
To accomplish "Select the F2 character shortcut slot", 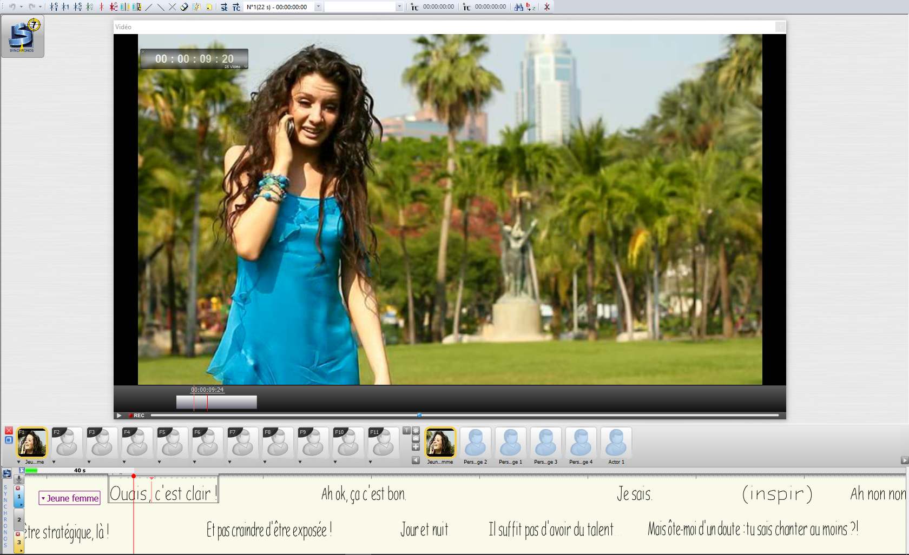I will (67, 443).
